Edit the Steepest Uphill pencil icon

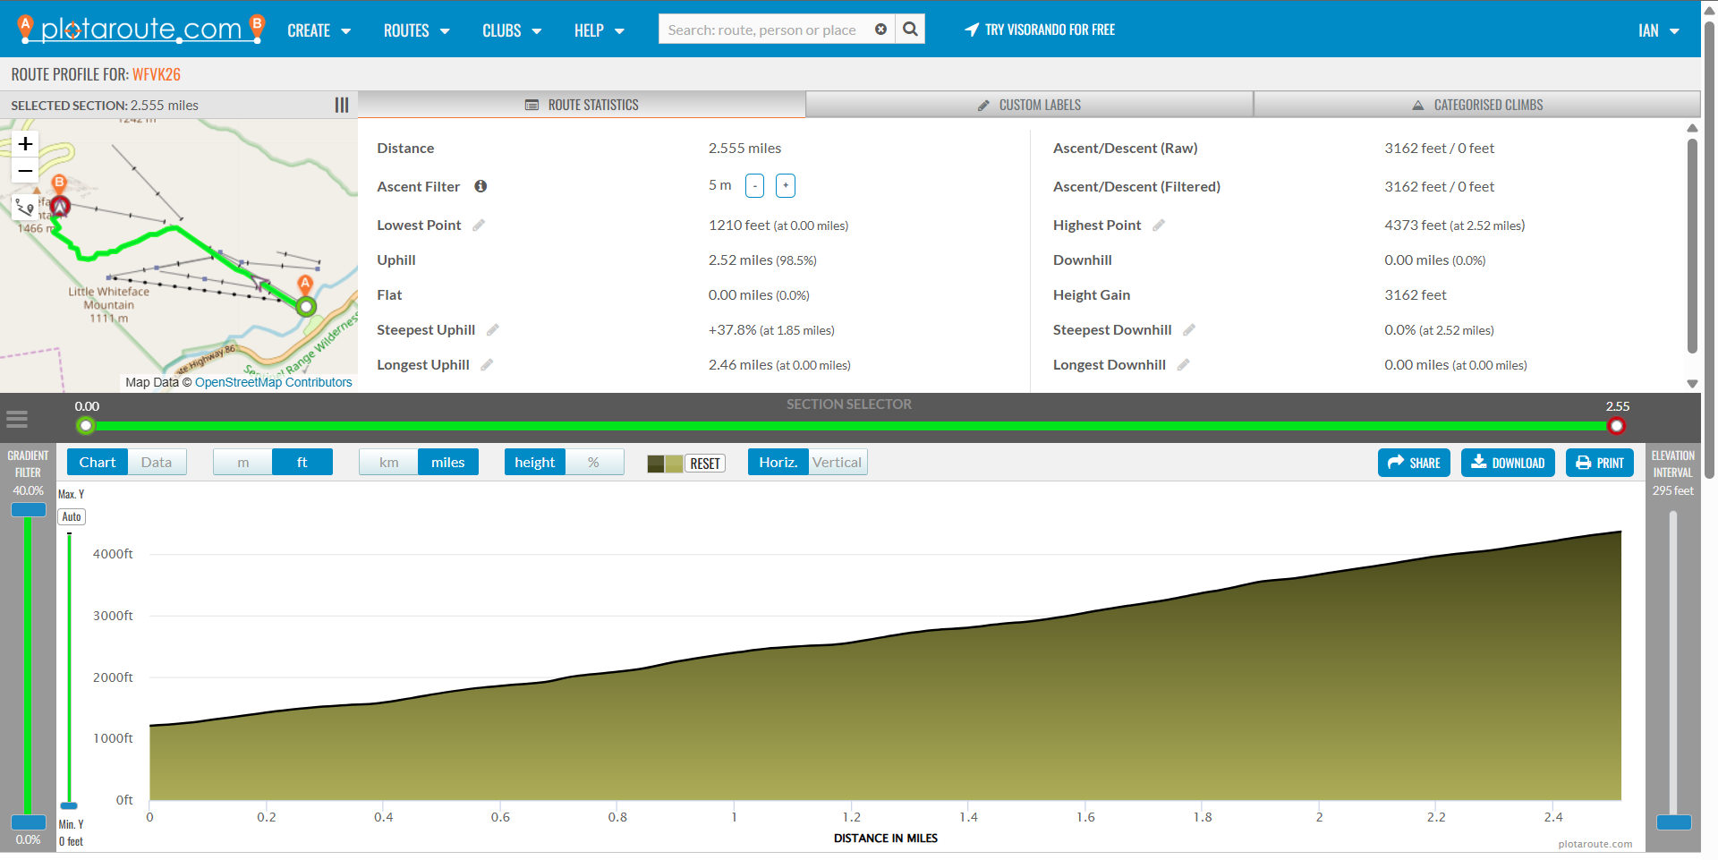[493, 330]
